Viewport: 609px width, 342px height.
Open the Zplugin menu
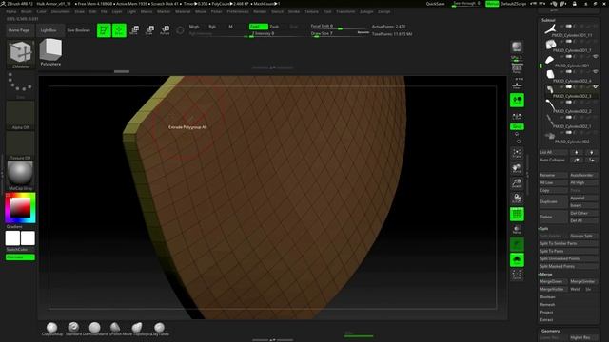pyautogui.click(x=366, y=11)
